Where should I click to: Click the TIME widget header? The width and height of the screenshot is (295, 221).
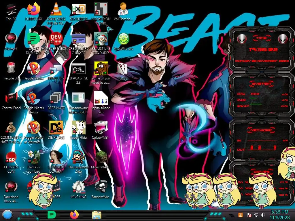tap(262, 38)
